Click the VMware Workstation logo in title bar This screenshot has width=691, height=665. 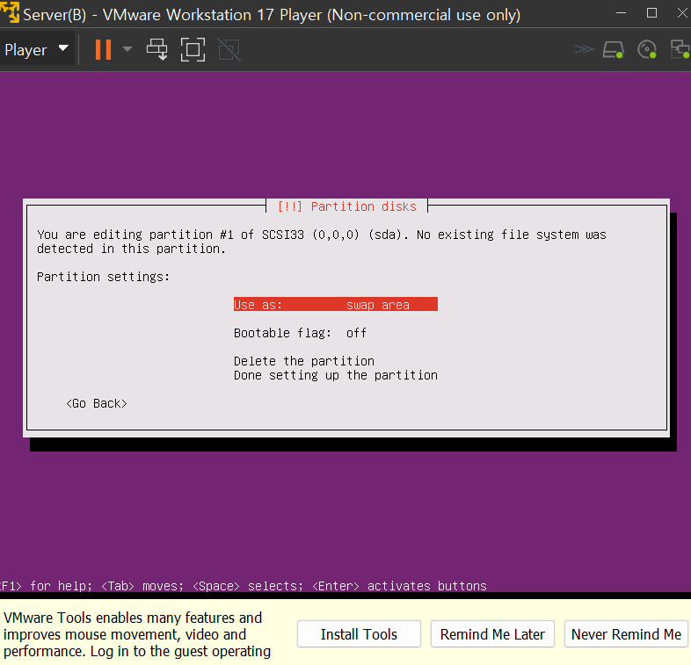pos(10,12)
